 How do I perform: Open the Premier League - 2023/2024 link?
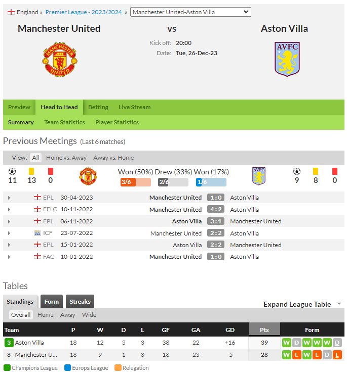[84, 12]
